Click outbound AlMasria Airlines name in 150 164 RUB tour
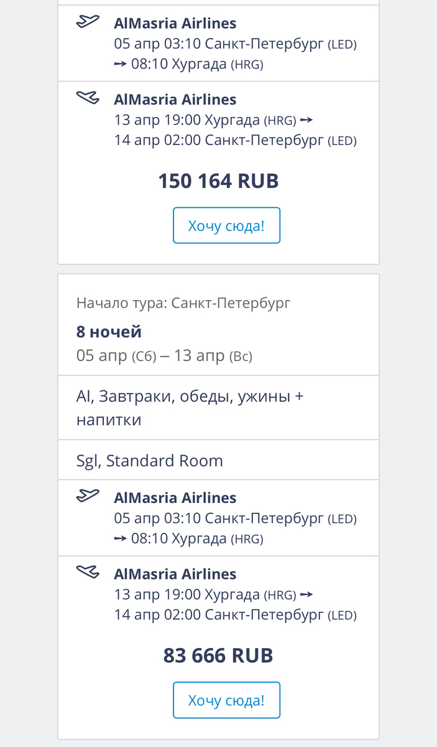Viewport: 437px width, 747px height. click(175, 24)
